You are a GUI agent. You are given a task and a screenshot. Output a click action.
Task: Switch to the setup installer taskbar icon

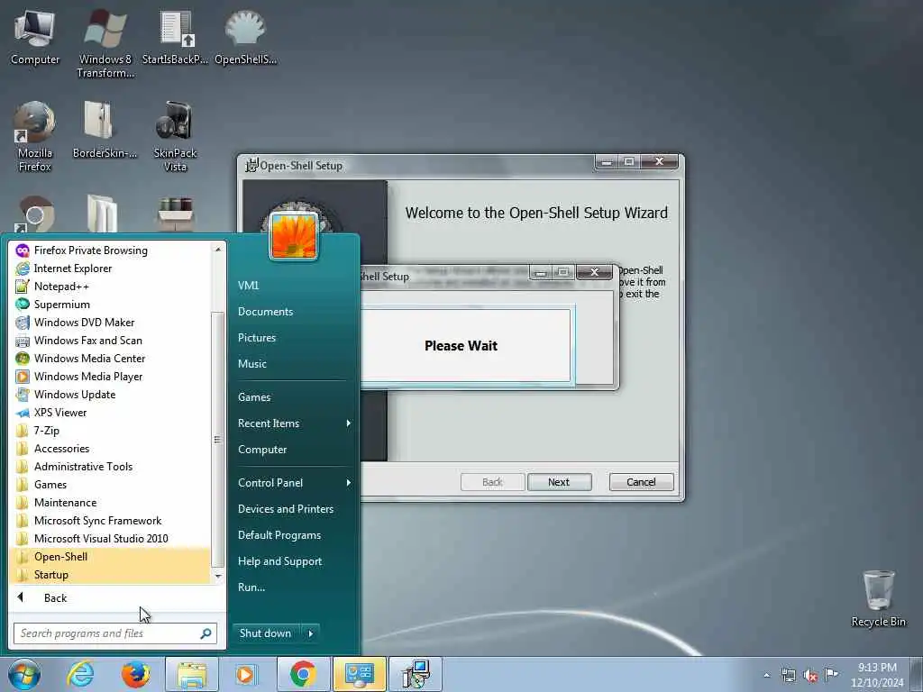click(x=416, y=674)
